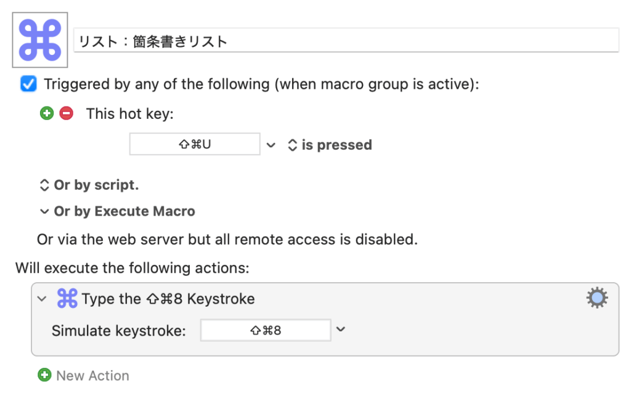
Task: Click the 'This hot key:' trigger label
Action: point(130,114)
